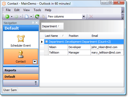128x97 pixels.
Task: Collapse the Development Department group row
Action: [47, 42]
